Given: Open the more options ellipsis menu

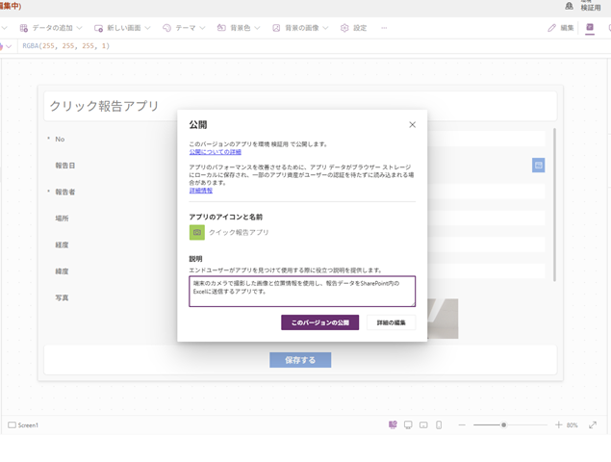Looking at the screenshot, I should coord(384,28).
